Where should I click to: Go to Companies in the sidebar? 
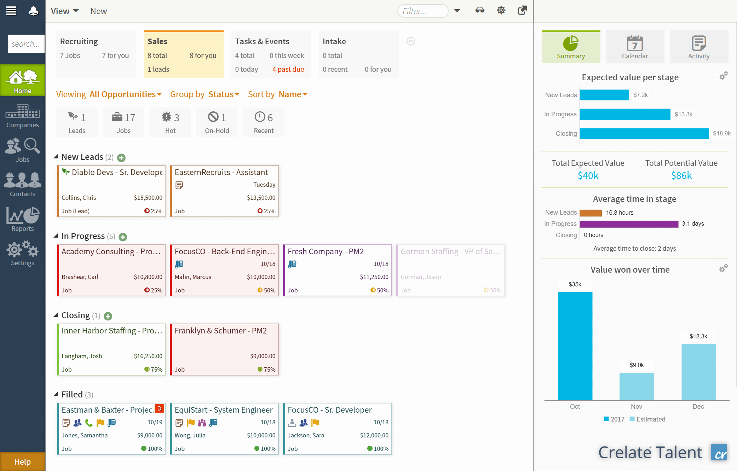23,116
